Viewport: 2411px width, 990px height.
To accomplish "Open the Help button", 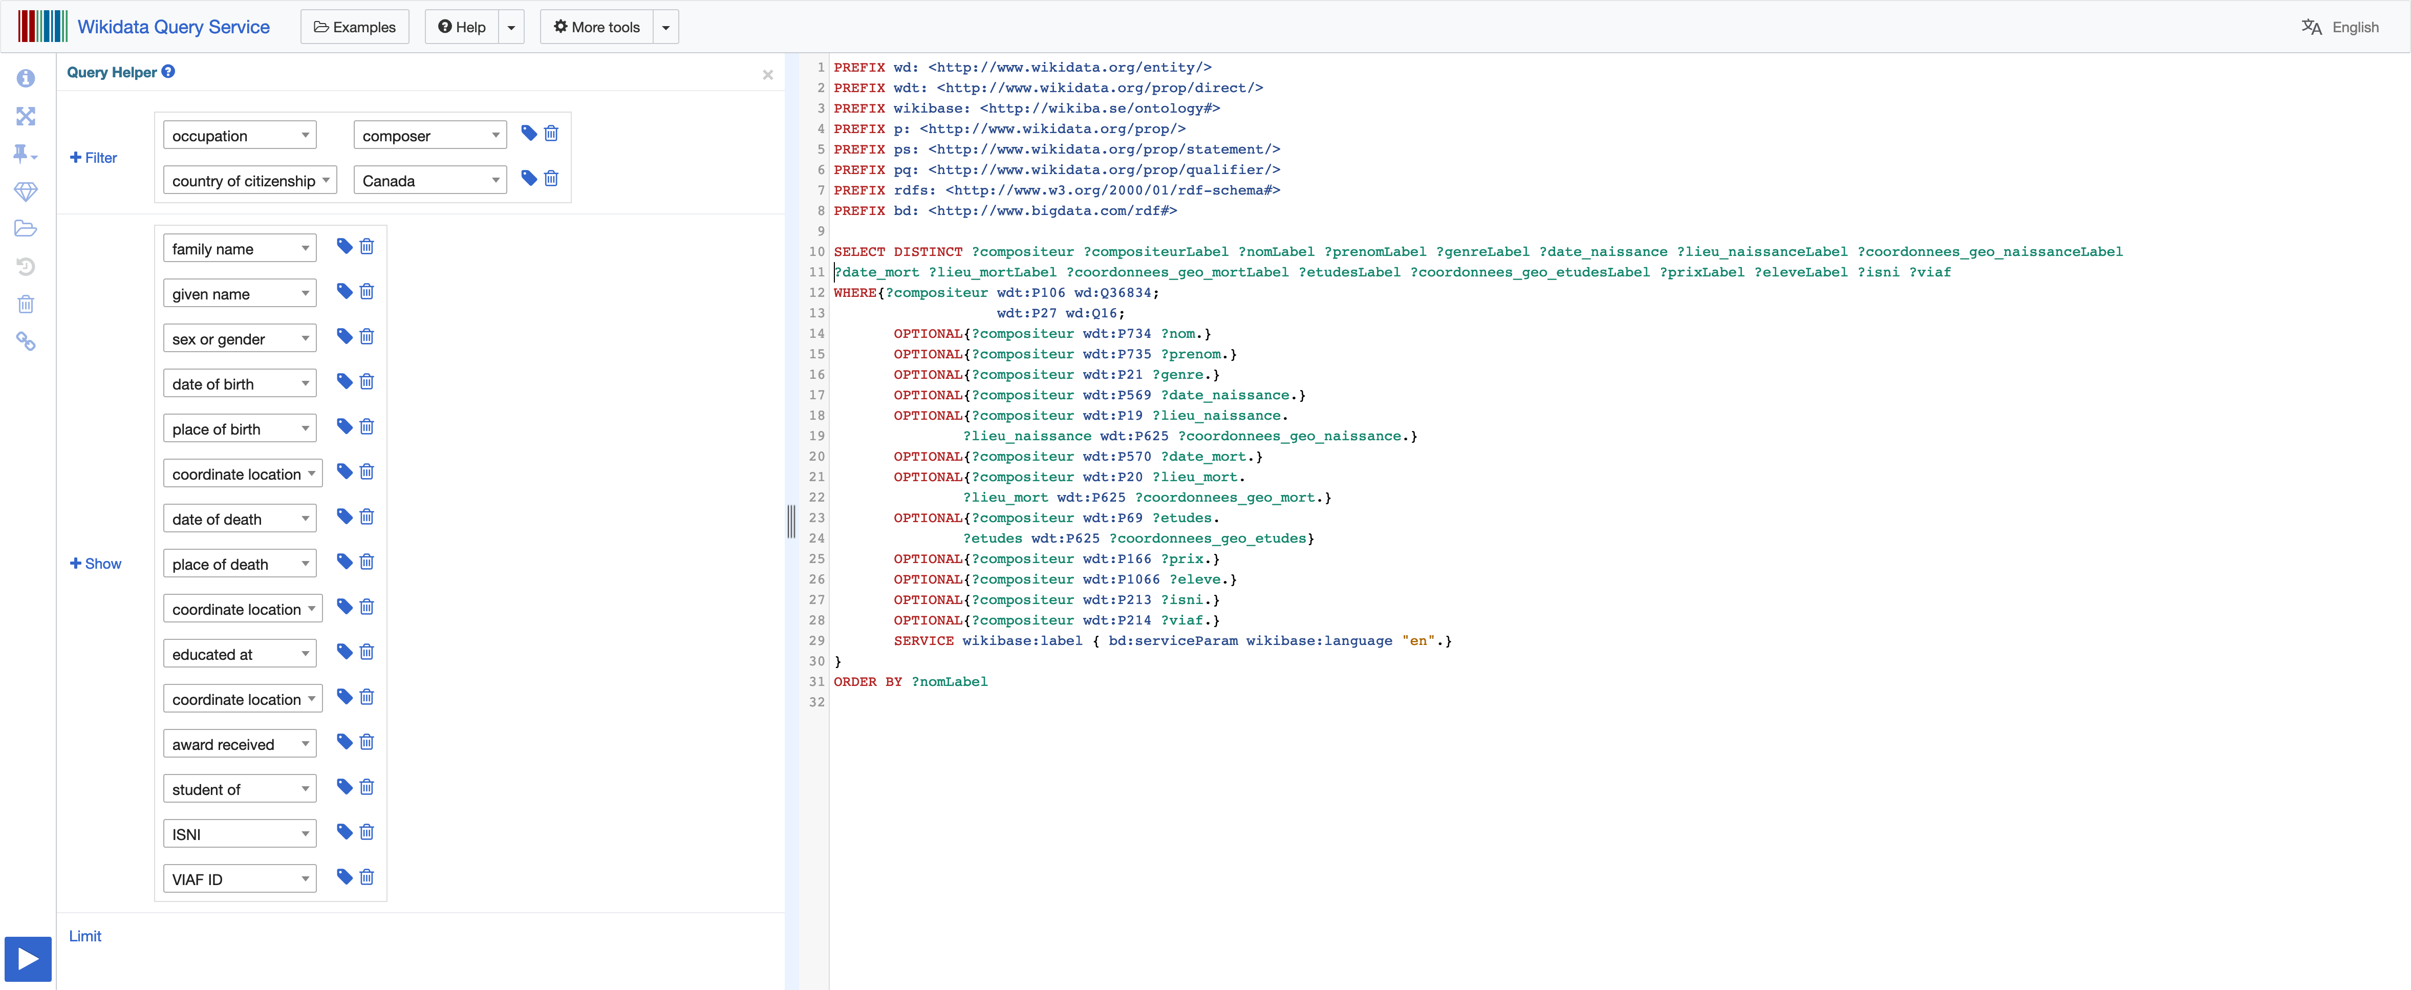I will point(461,27).
